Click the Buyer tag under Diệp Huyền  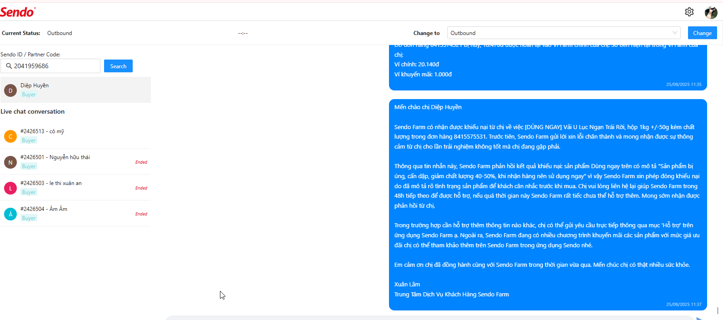[x=29, y=95]
